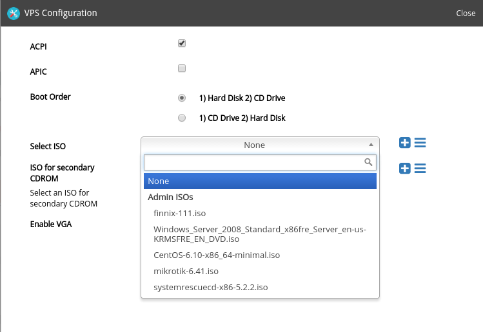Image resolution: width=483 pixels, height=332 pixels.
Task: Click the VPS Configuration title text
Action: coord(61,13)
